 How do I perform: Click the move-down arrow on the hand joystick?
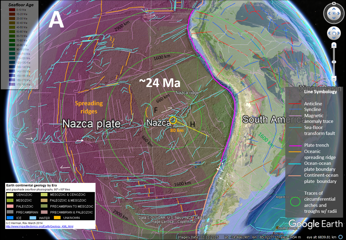coord(334,38)
